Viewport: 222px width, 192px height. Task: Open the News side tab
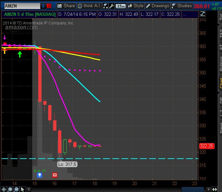coord(220,128)
